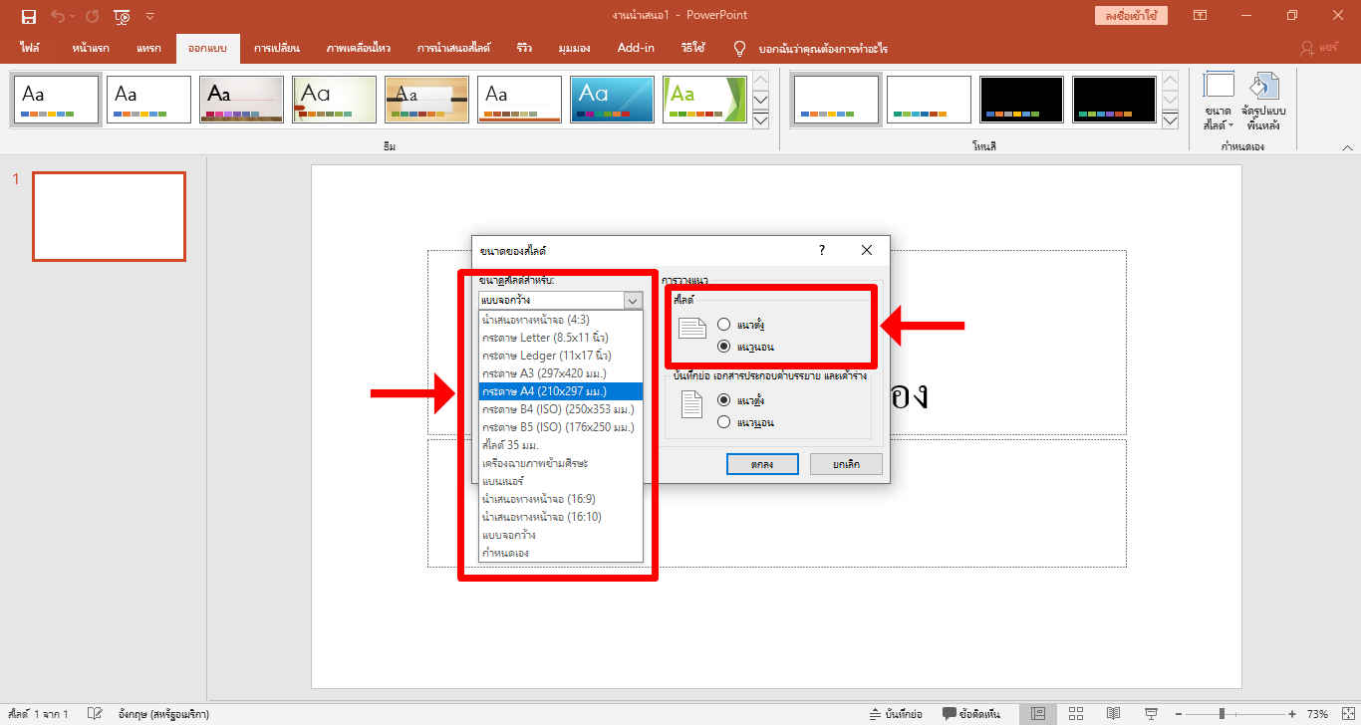Click Start From Beginning slideshow icon
1361x725 pixels.
pos(122,16)
